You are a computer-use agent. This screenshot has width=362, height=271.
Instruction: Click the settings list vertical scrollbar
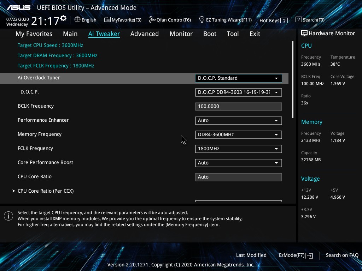pos(293,80)
